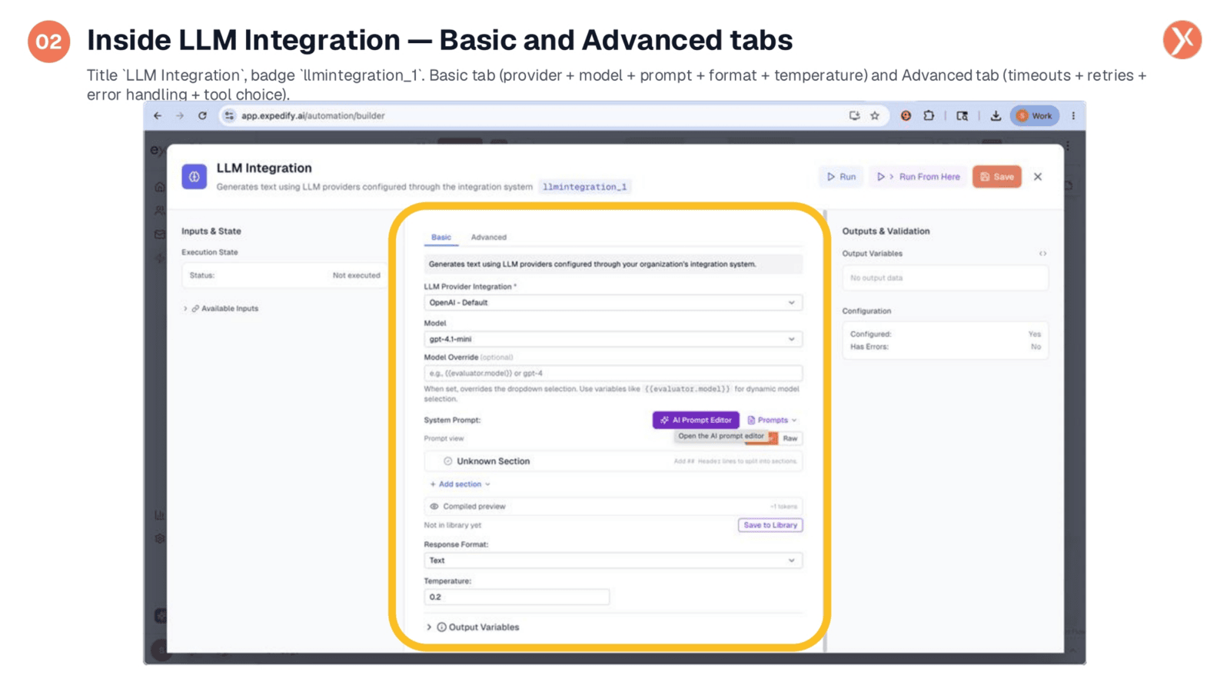Expand the Output Variables section chevron
Viewport: 1230px width, 692px height.
pyautogui.click(x=429, y=627)
